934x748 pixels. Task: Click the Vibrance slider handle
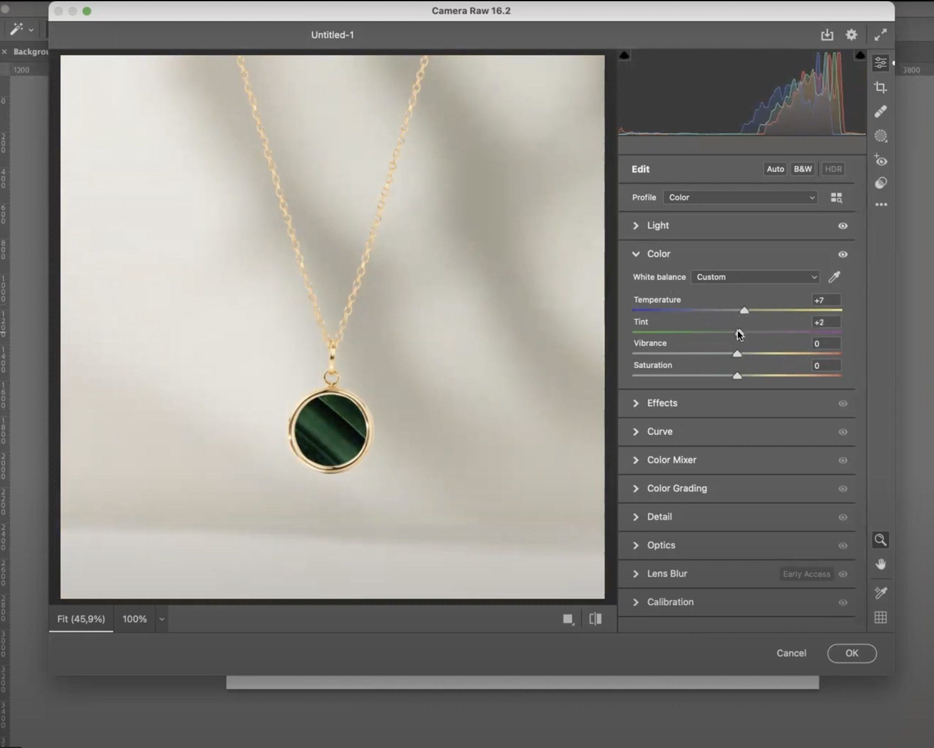[737, 354]
